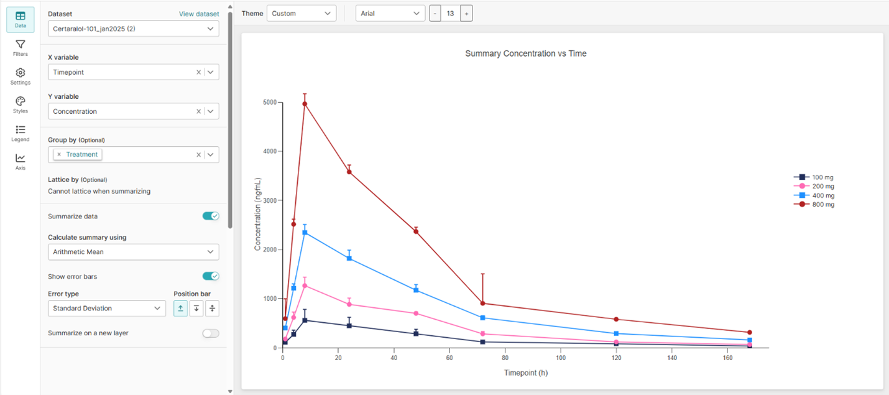Enable Summarize on a new layer
889x395 pixels.
point(210,333)
